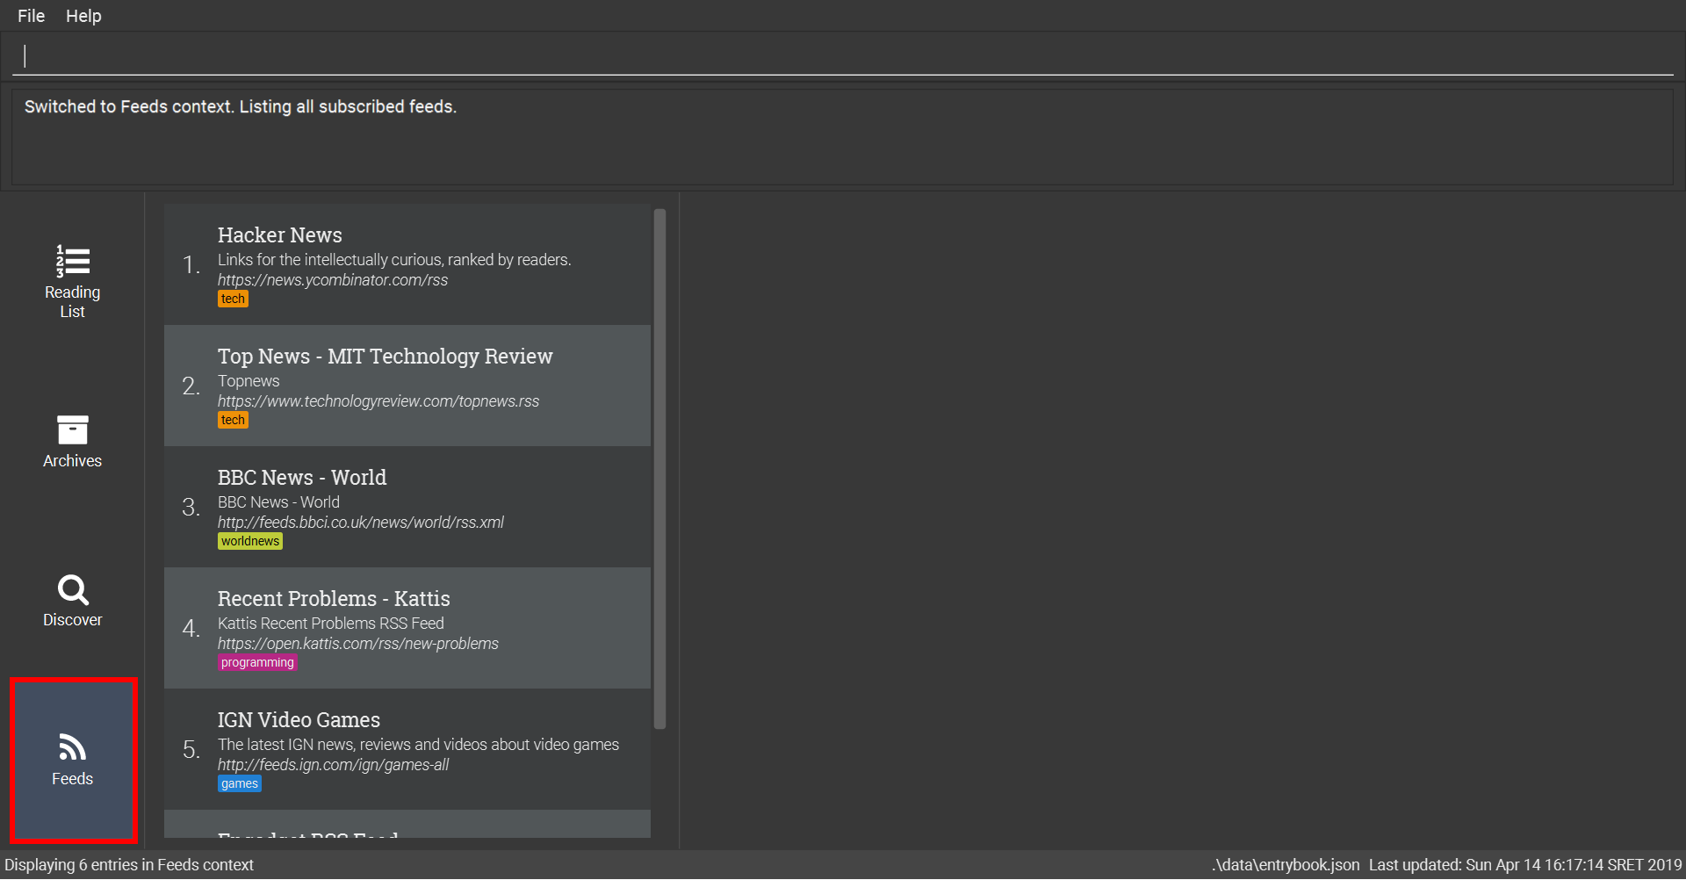
Task: Click the index number 3. of BBC News
Action: (x=191, y=507)
